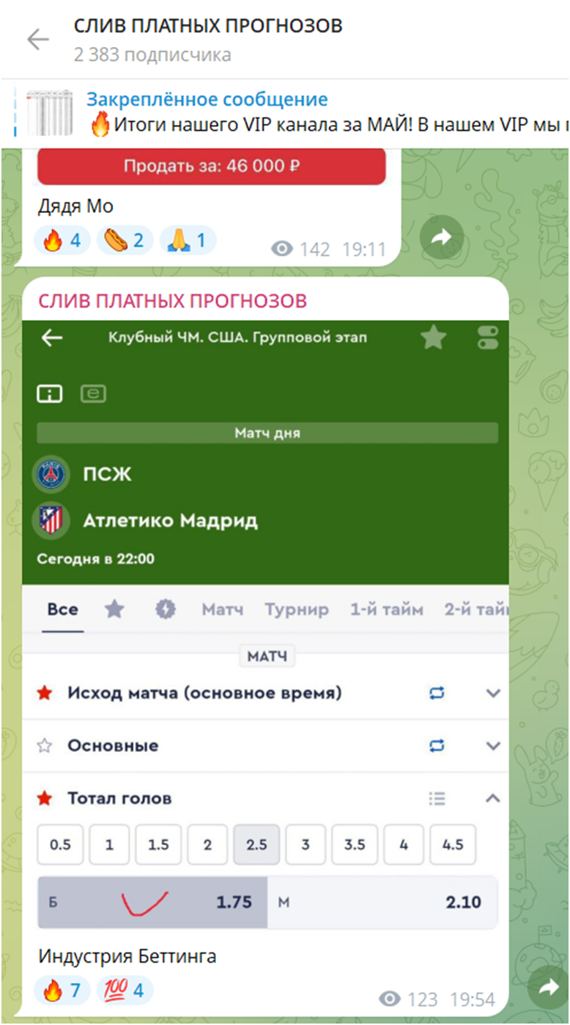Click the 'Индустрия Беттинга' signature text
This screenshot has width=570, height=1025.
tap(127, 957)
